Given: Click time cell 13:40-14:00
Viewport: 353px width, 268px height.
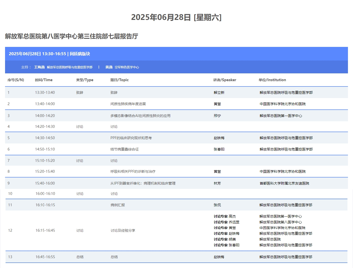Looking at the screenshot, I should coord(45,104).
